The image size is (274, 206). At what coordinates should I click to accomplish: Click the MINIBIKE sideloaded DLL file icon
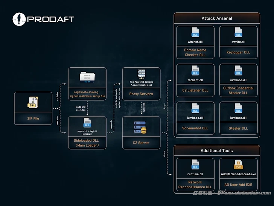click(87, 123)
